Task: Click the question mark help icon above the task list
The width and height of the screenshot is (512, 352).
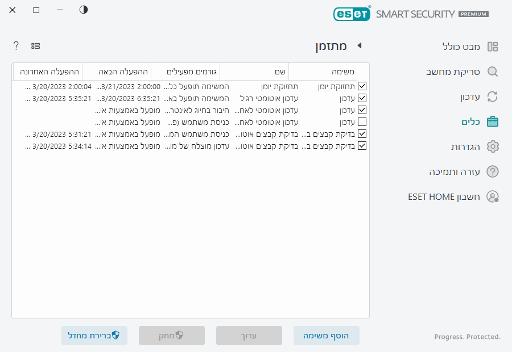Action: click(x=15, y=45)
